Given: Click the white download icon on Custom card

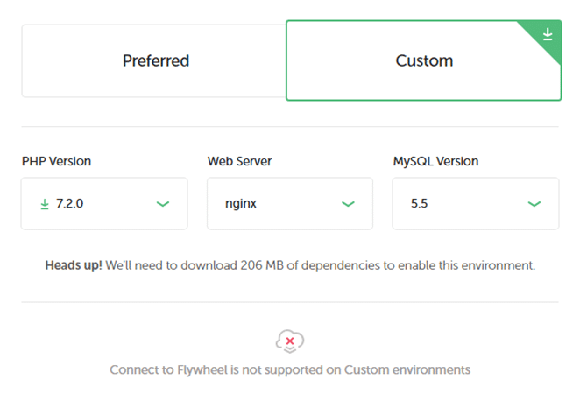Looking at the screenshot, I should (548, 34).
